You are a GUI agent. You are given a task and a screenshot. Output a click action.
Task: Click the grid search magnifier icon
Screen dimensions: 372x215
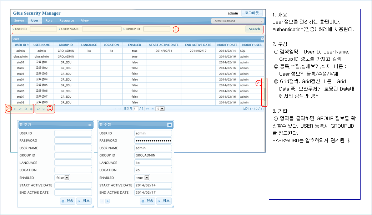[x=38, y=108]
